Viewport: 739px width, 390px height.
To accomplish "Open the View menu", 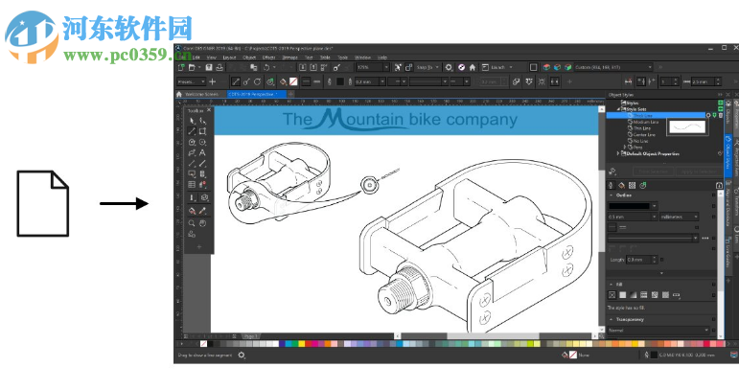I will (x=212, y=57).
